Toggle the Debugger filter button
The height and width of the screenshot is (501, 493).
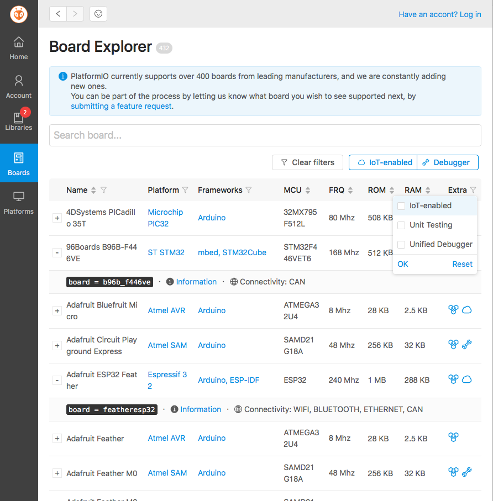point(448,162)
